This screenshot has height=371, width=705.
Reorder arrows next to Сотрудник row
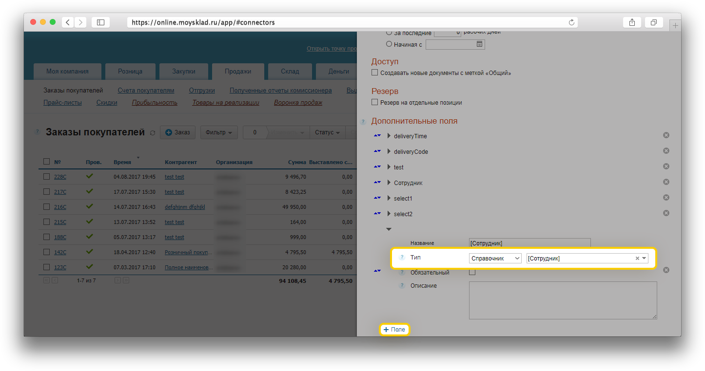(377, 183)
